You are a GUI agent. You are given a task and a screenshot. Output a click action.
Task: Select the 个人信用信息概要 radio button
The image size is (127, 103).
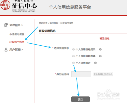click(x=73, y=56)
